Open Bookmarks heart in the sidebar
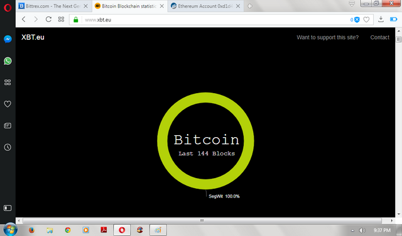Viewport: 402px width, 236px height. (8, 104)
